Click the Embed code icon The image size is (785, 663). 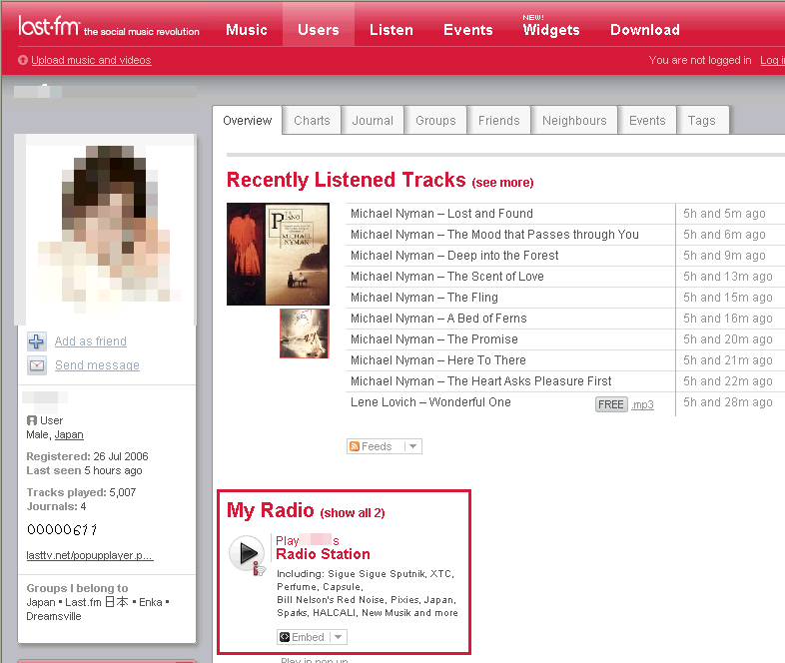click(285, 637)
